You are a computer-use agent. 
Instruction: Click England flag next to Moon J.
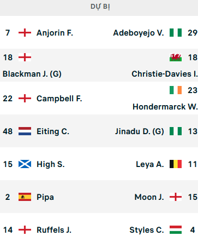point(176,197)
